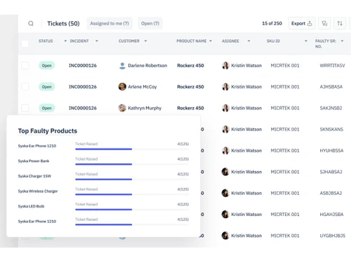This screenshot has width=351, height=263.
Task: Select the Open (7) filter chip
Action: click(x=150, y=23)
